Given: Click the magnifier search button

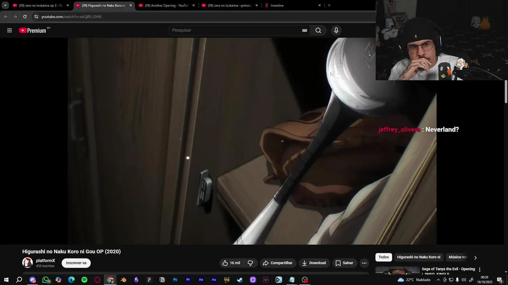Looking at the screenshot, I should [x=318, y=30].
